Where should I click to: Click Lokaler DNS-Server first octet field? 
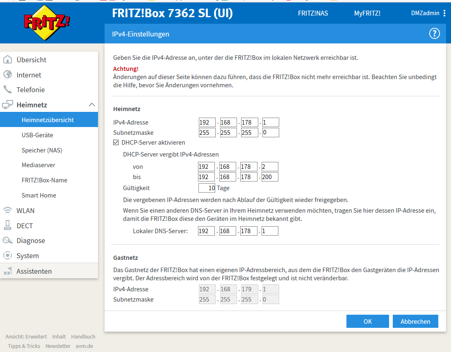[206, 231]
